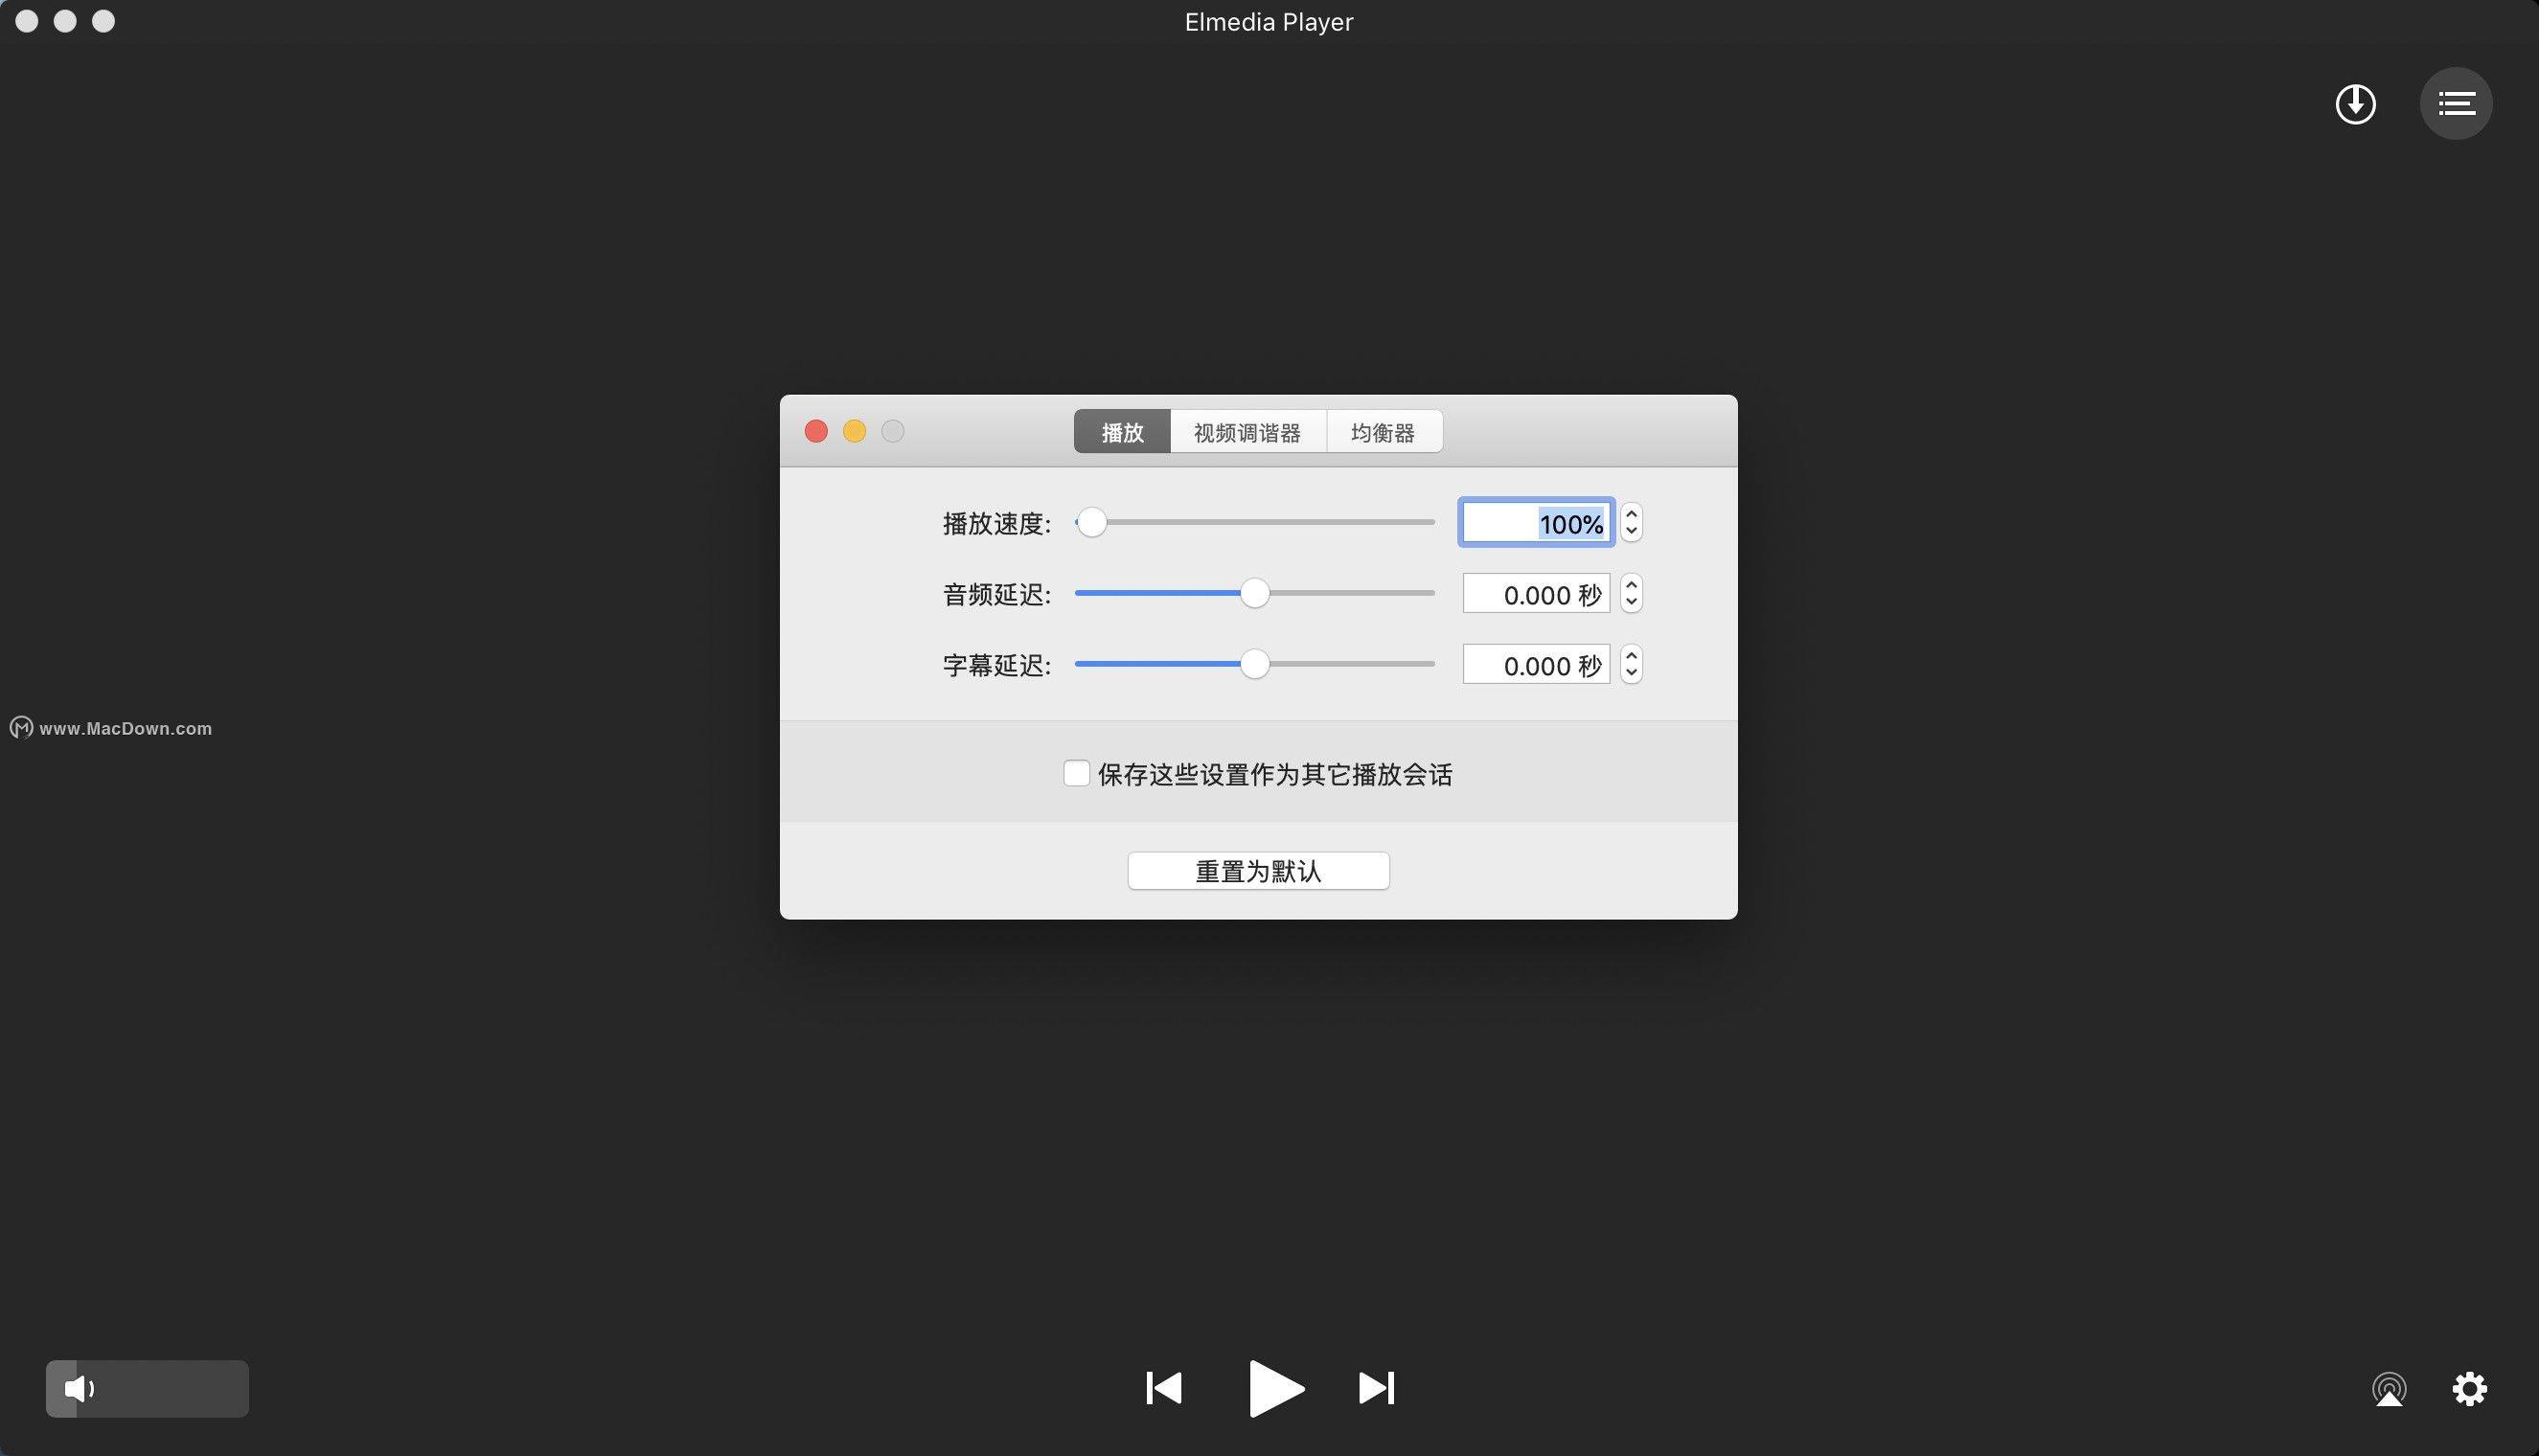
Task: Click the 播放速度 slider knob
Action: tap(1092, 522)
